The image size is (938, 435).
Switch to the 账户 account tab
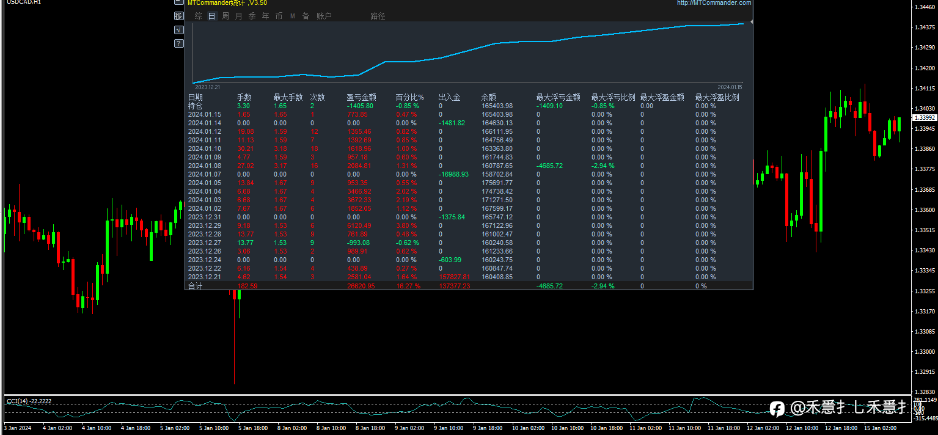coord(324,16)
